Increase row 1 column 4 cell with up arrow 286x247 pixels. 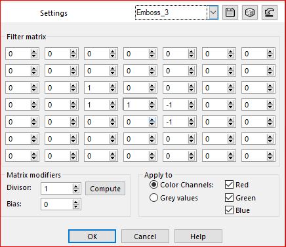152,51
